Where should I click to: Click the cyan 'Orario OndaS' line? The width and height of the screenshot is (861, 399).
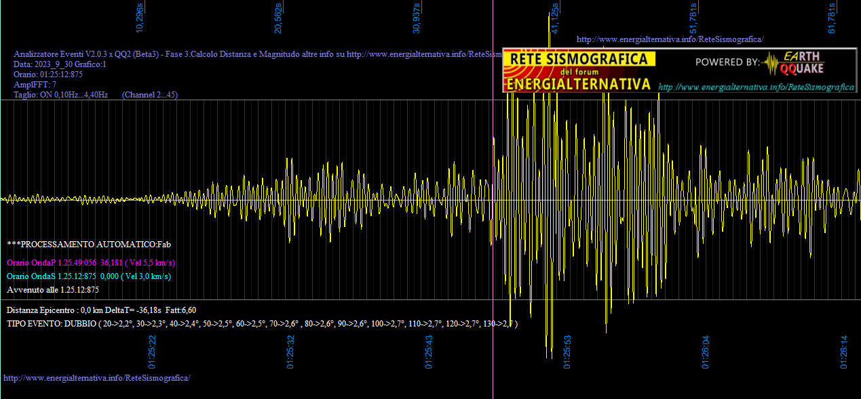89,276
